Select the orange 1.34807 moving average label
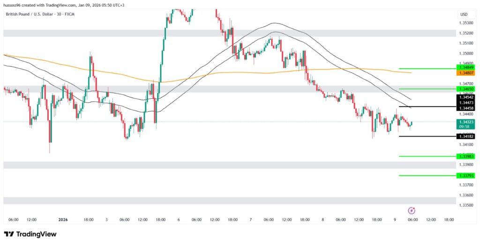Viewport: 480px width, 244px height. coord(466,73)
